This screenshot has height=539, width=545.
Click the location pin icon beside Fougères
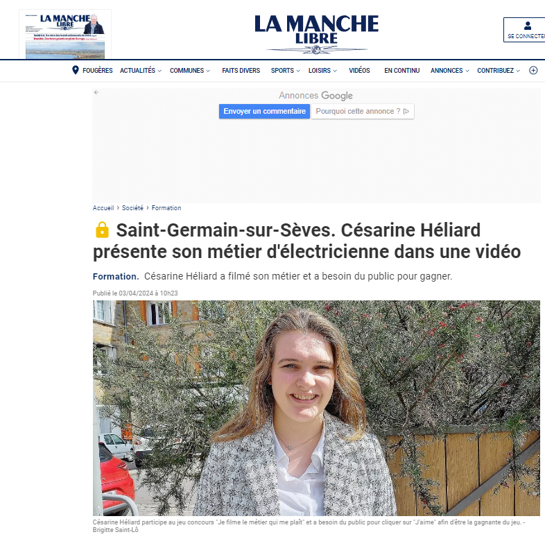tap(75, 70)
